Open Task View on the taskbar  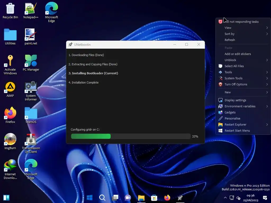click(115, 197)
